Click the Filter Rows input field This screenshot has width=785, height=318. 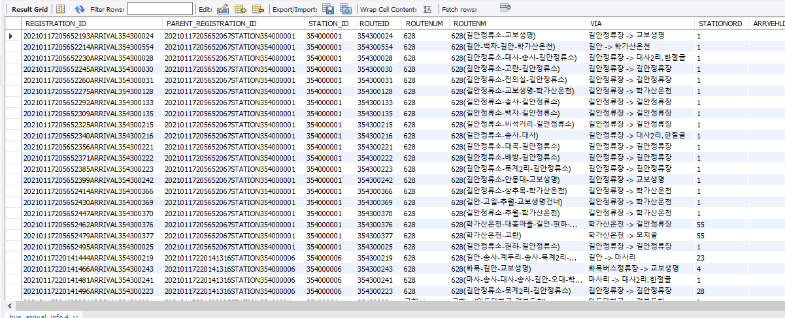click(160, 9)
